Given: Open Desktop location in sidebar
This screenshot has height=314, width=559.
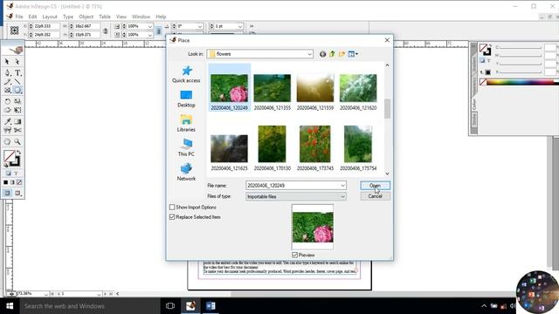Looking at the screenshot, I should 186,99.
